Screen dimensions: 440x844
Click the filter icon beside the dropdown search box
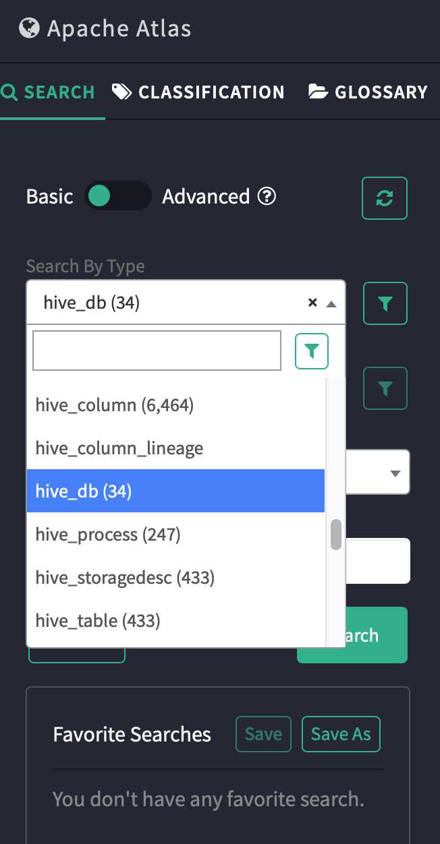tap(312, 351)
